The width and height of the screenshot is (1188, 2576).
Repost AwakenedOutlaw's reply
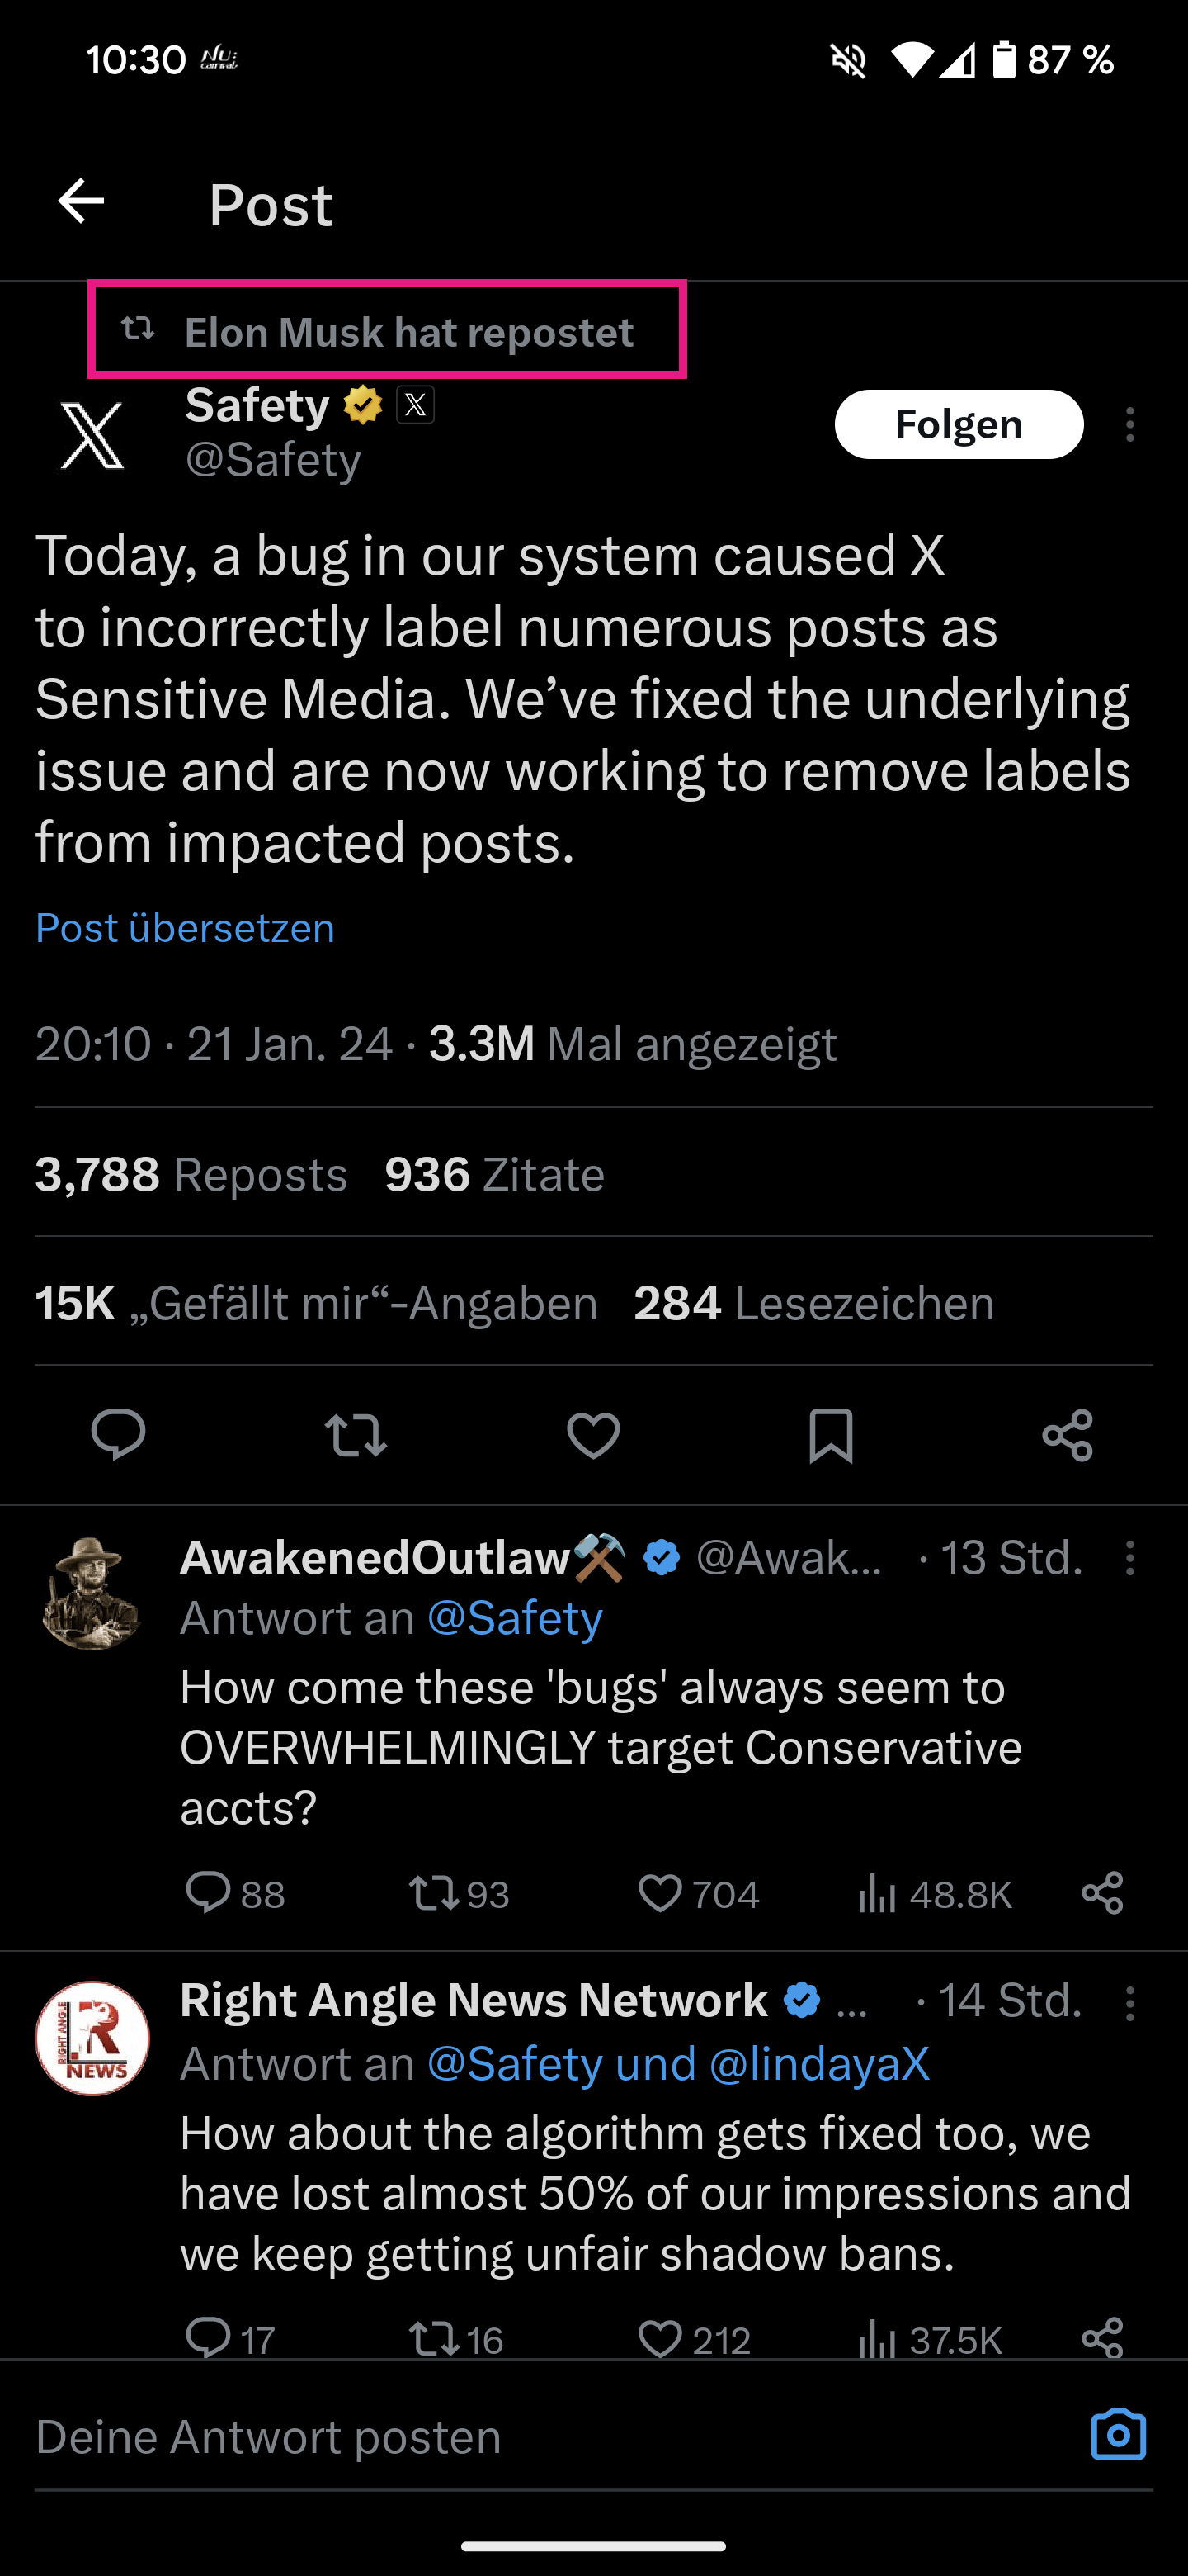pos(435,1893)
